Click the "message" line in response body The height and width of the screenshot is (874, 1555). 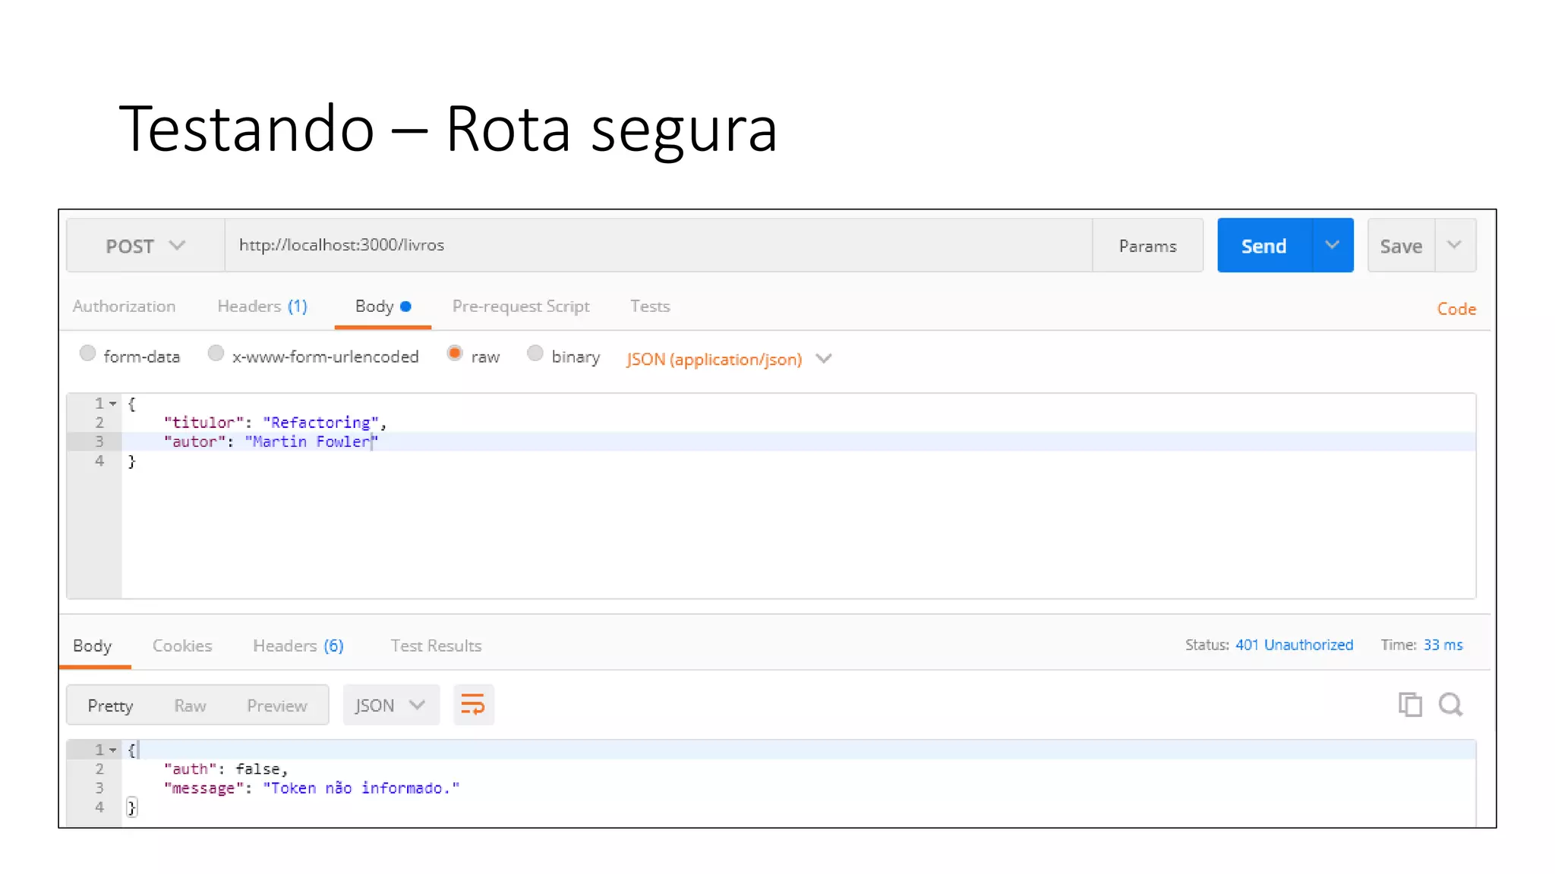coord(311,788)
